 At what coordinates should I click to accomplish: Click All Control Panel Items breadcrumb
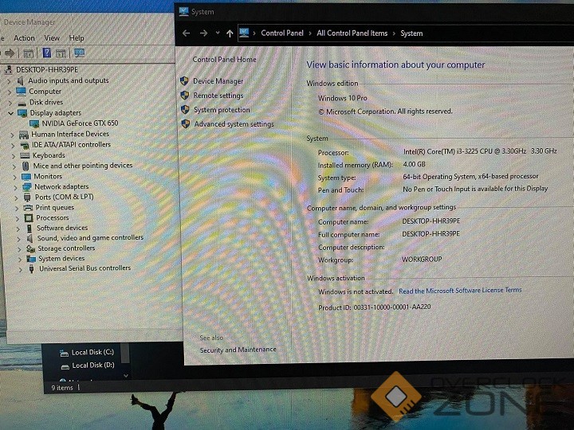click(352, 33)
